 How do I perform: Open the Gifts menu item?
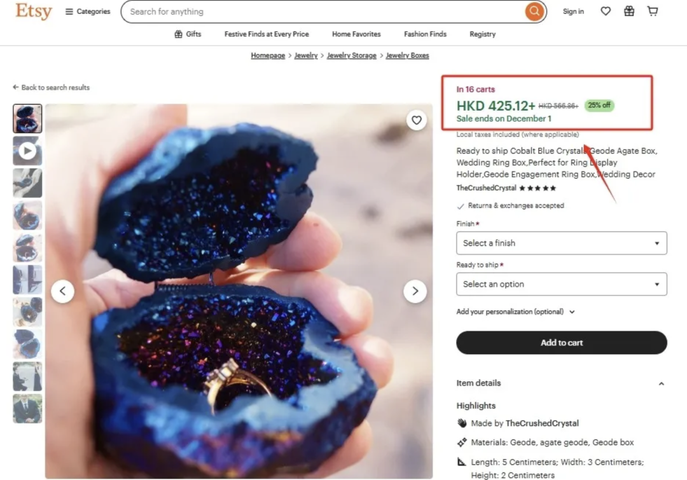pyautogui.click(x=188, y=34)
